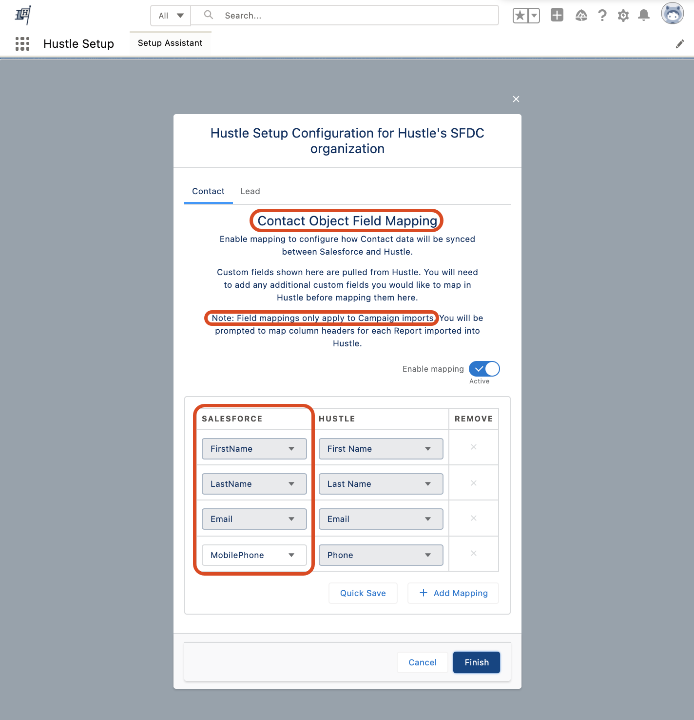Open the App Launcher grid icon
This screenshot has height=720, width=694.
(x=22, y=44)
